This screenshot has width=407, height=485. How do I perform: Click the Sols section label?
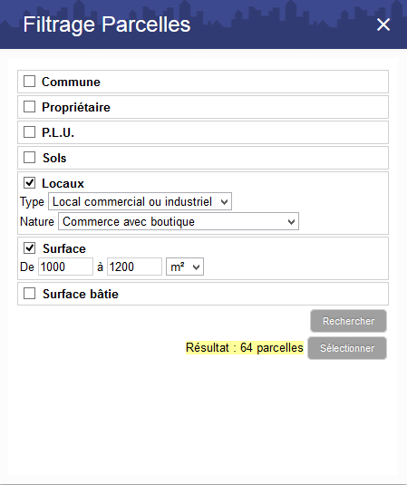coord(54,158)
